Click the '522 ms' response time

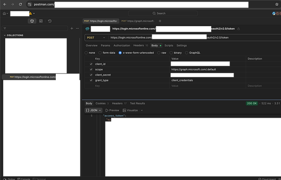coord(266,103)
